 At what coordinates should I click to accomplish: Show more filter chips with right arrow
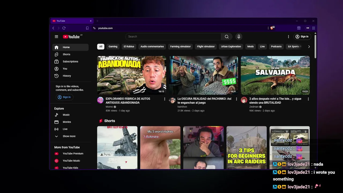point(309,47)
